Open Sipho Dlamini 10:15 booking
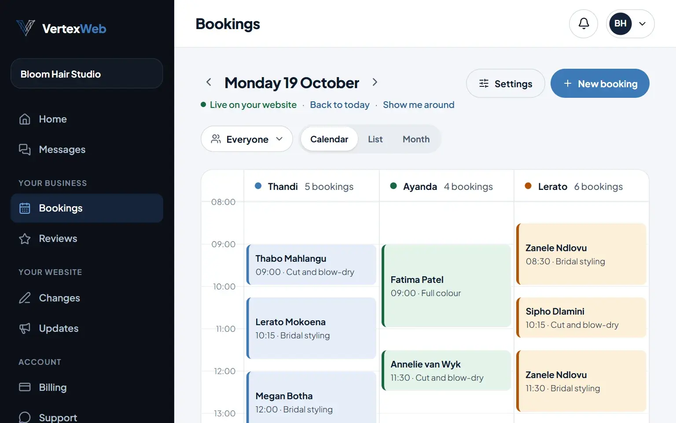This screenshot has height=423, width=676. 581,318
